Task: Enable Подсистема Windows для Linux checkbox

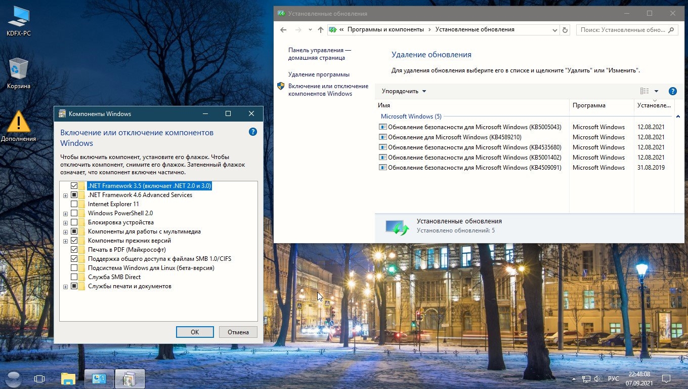Action: (74, 268)
